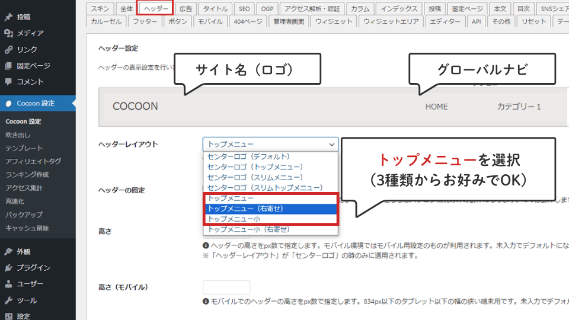Image resolution: width=569 pixels, height=320 pixels.
Task: Click the 外観 paintbrush icon
Action: [8, 251]
